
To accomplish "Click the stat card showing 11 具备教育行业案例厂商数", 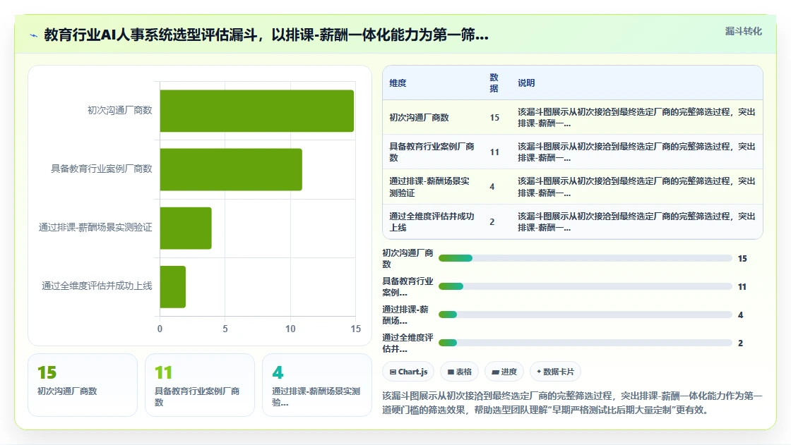I will tap(200, 385).
